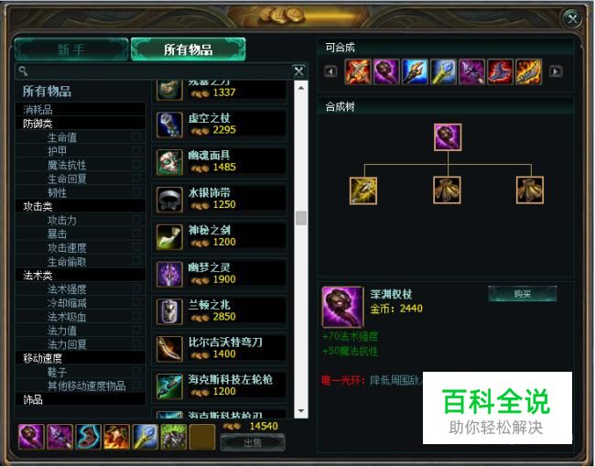Show next items in 可合成 list

tap(556, 71)
